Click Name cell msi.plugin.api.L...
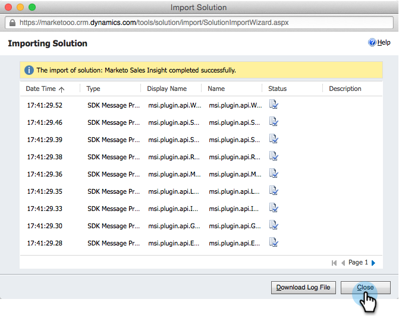Image resolution: width=399 pixels, height=318 pixels. [234, 191]
